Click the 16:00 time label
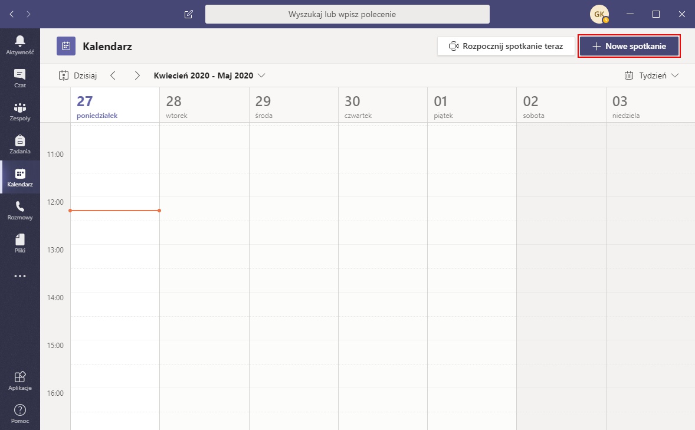 coord(55,393)
